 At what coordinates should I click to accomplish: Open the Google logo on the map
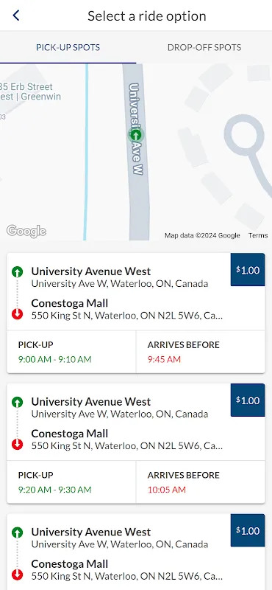tap(26, 231)
